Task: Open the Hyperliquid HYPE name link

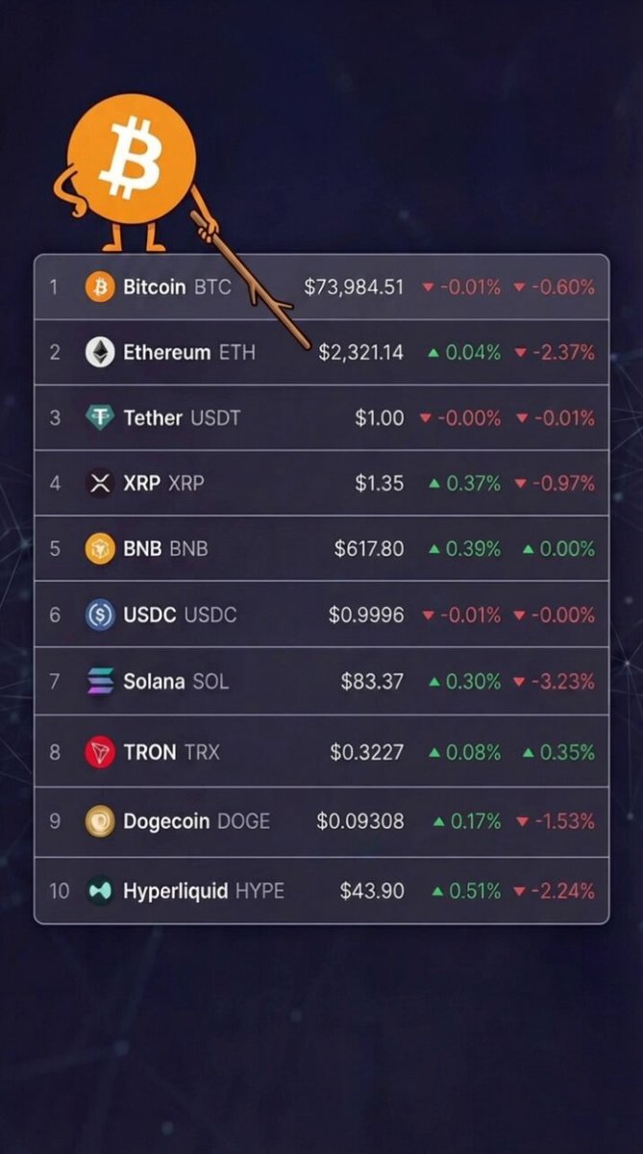Action: (x=204, y=891)
